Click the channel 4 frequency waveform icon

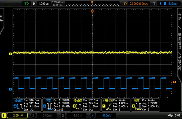50,106
